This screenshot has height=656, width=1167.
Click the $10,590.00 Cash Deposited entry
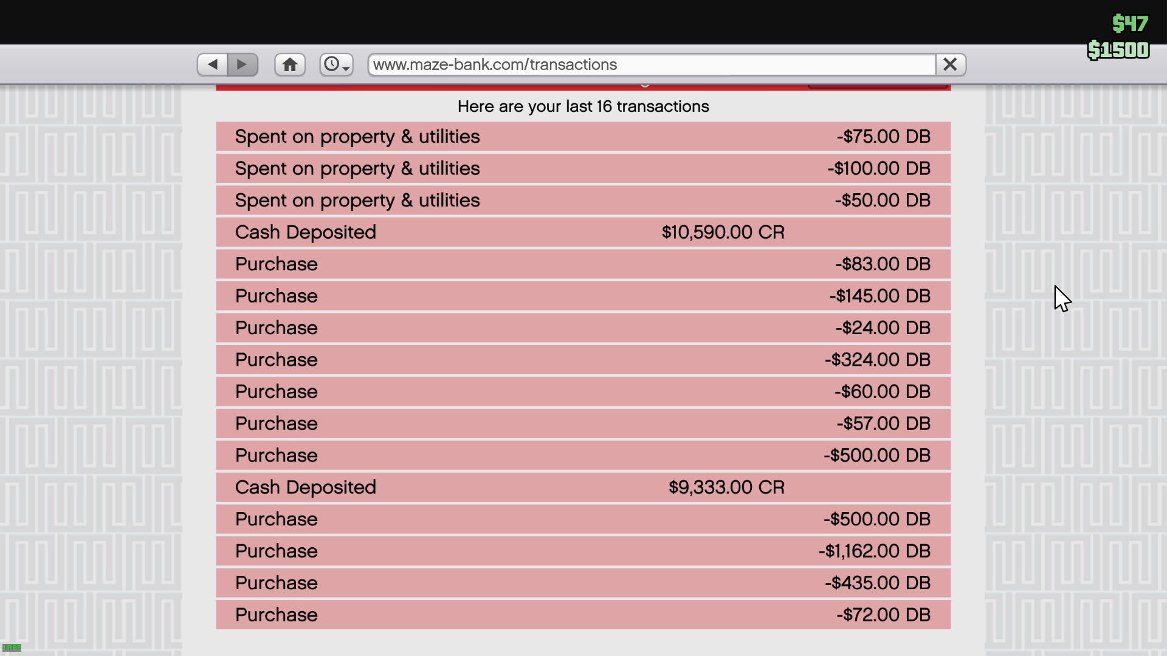[583, 232]
